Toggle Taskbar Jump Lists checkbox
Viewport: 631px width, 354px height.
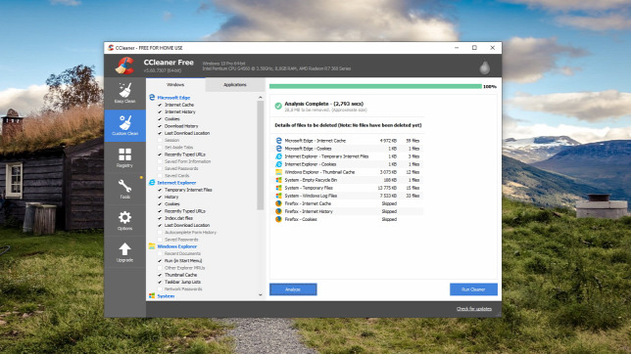160,282
